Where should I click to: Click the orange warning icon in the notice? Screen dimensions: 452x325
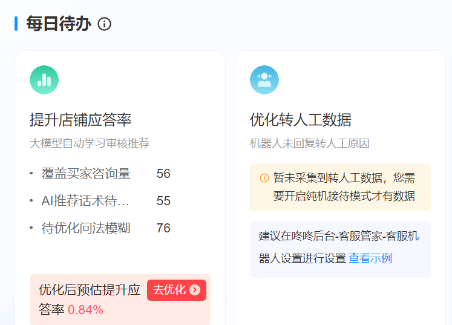pos(264,178)
